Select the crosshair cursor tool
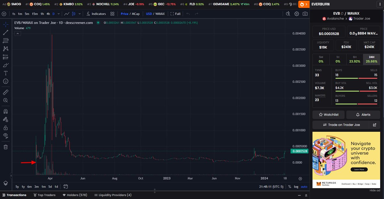Viewport: 384px width, 199px height. click(5, 24)
